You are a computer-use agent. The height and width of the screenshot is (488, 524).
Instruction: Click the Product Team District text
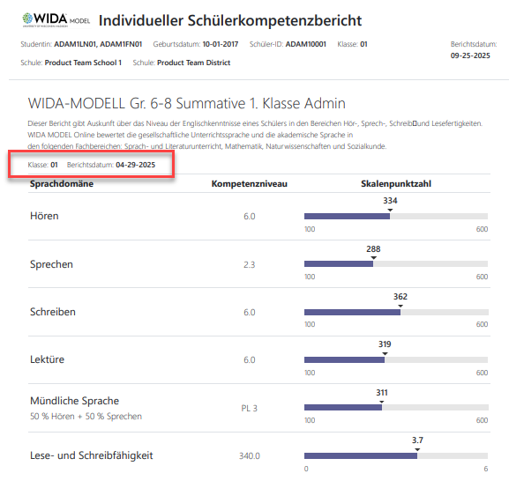(x=194, y=63)
